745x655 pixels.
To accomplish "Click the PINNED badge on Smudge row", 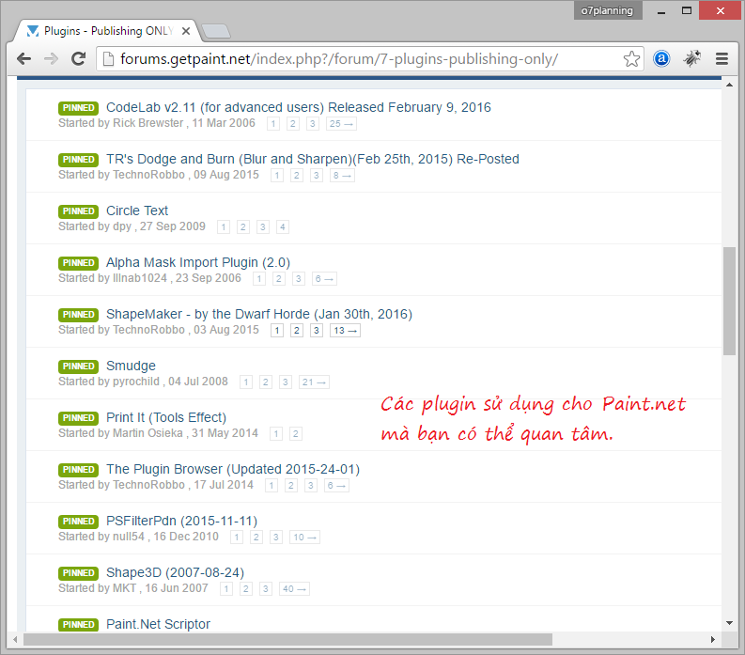I will click(78, 366).
